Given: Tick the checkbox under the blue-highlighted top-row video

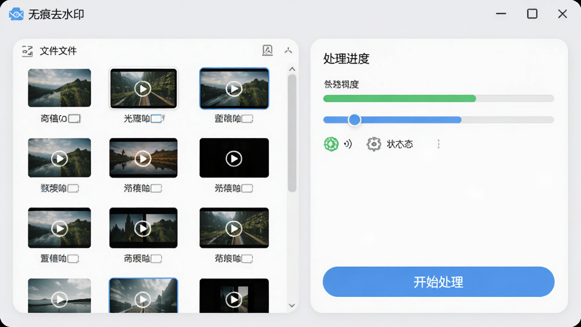Looking at the screenshot, I should click(247, 119).
